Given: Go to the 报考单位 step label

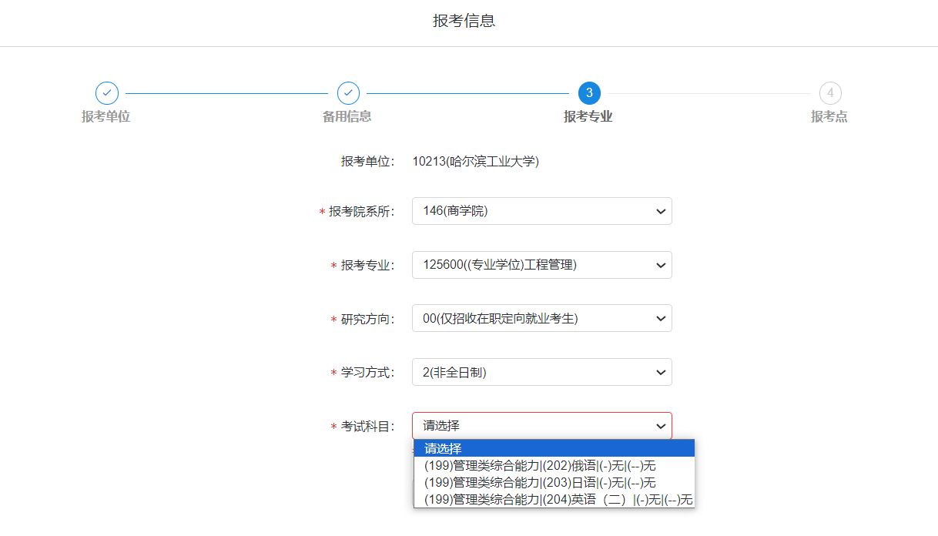Looking at the screenshot, I should click(x=106, y=117).
